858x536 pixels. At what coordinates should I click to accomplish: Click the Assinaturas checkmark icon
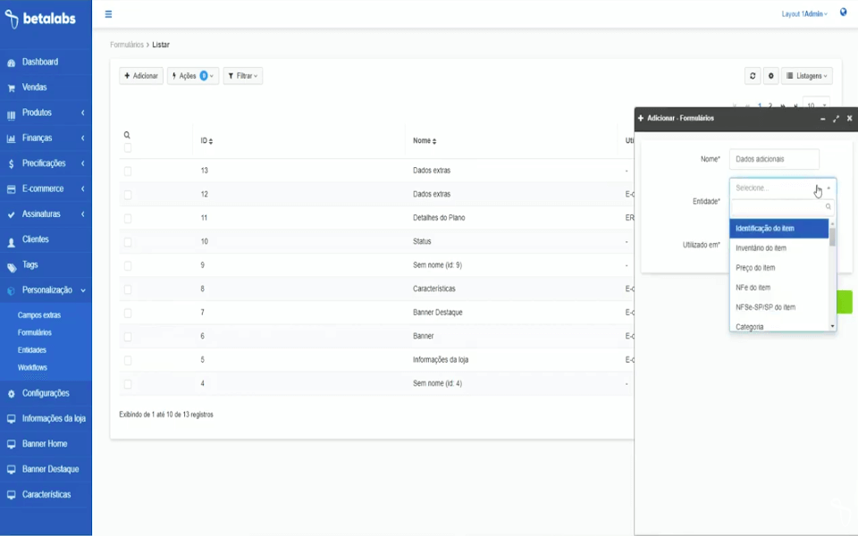[x=11, y=215]
